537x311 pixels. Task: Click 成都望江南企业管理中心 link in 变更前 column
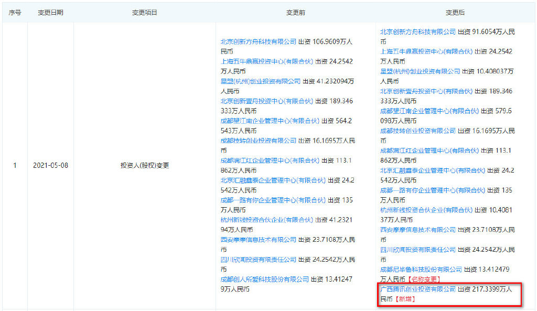tap(270, 121)
